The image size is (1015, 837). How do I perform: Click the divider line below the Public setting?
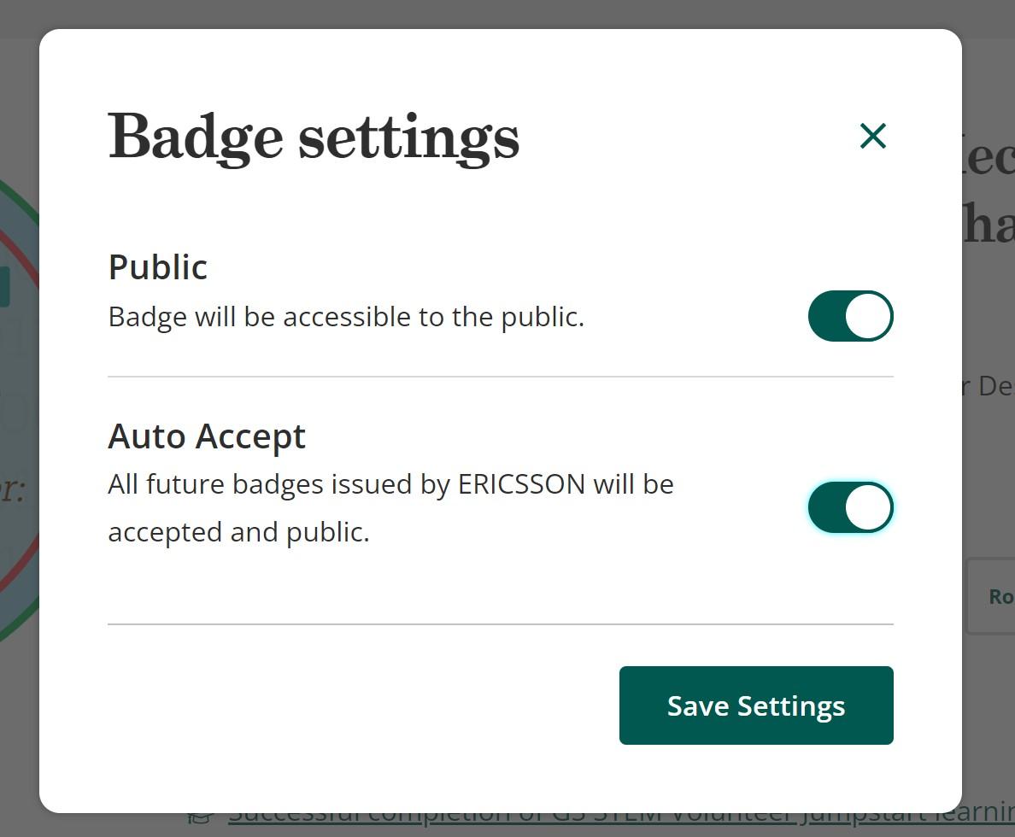click(x=501, y=377)
